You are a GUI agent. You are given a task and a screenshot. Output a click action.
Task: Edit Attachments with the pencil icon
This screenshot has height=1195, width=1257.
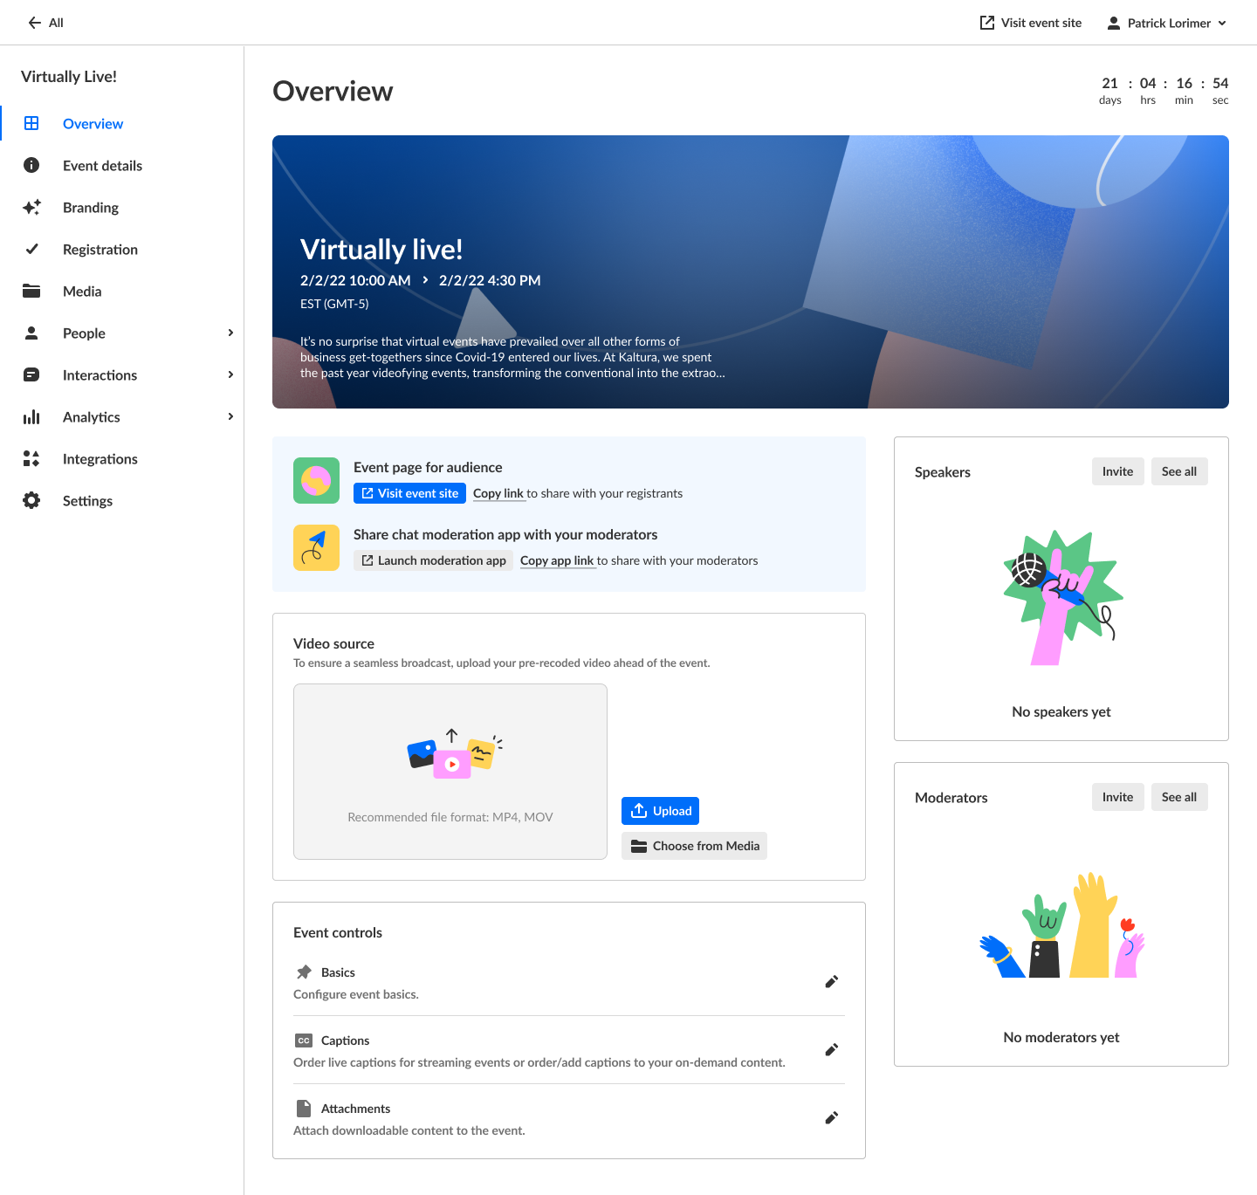[x=832, y=1118]
